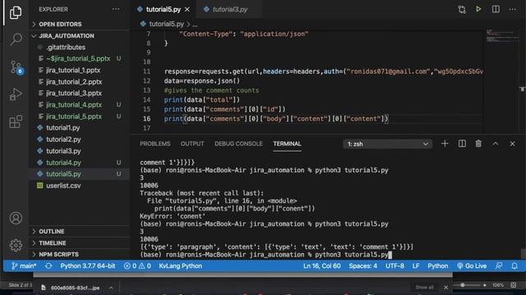The width and height of the screenshot is (526, 295).
Task: Open the Search view icon
Action: (x=16, y=39)
